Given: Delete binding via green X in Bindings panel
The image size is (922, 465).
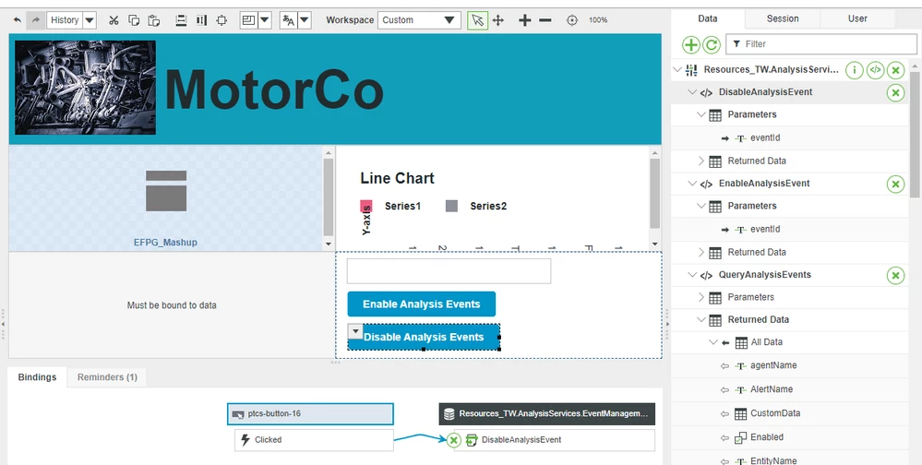Looking at the screenshot, I should point(453,440).
